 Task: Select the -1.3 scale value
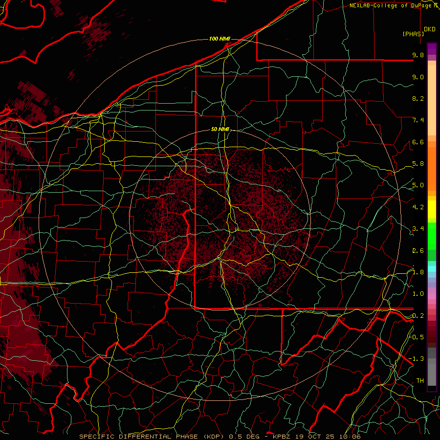pos(417,359)
